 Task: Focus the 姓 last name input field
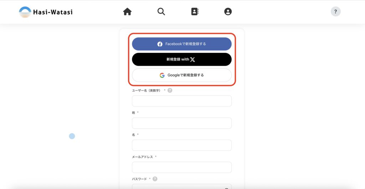point(182,123)
